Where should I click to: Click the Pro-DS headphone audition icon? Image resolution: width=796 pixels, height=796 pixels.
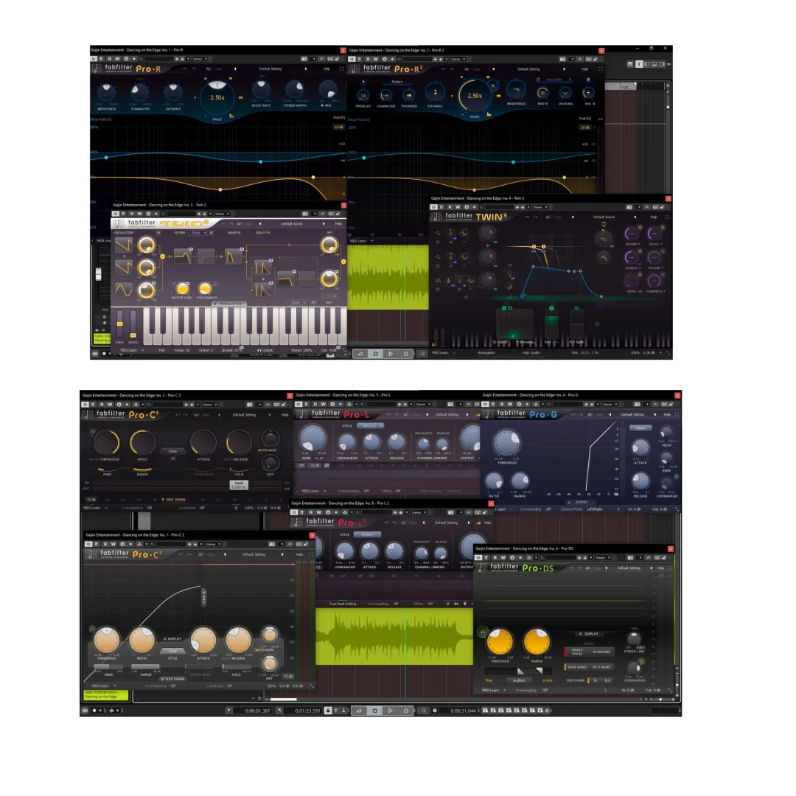pos(481,632)
